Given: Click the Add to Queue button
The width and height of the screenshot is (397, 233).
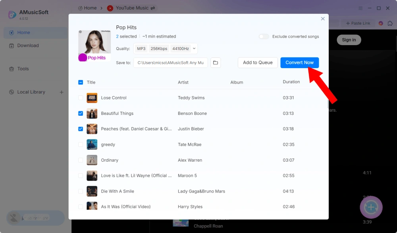Looking at the screenshot, I should pos(258,63).
